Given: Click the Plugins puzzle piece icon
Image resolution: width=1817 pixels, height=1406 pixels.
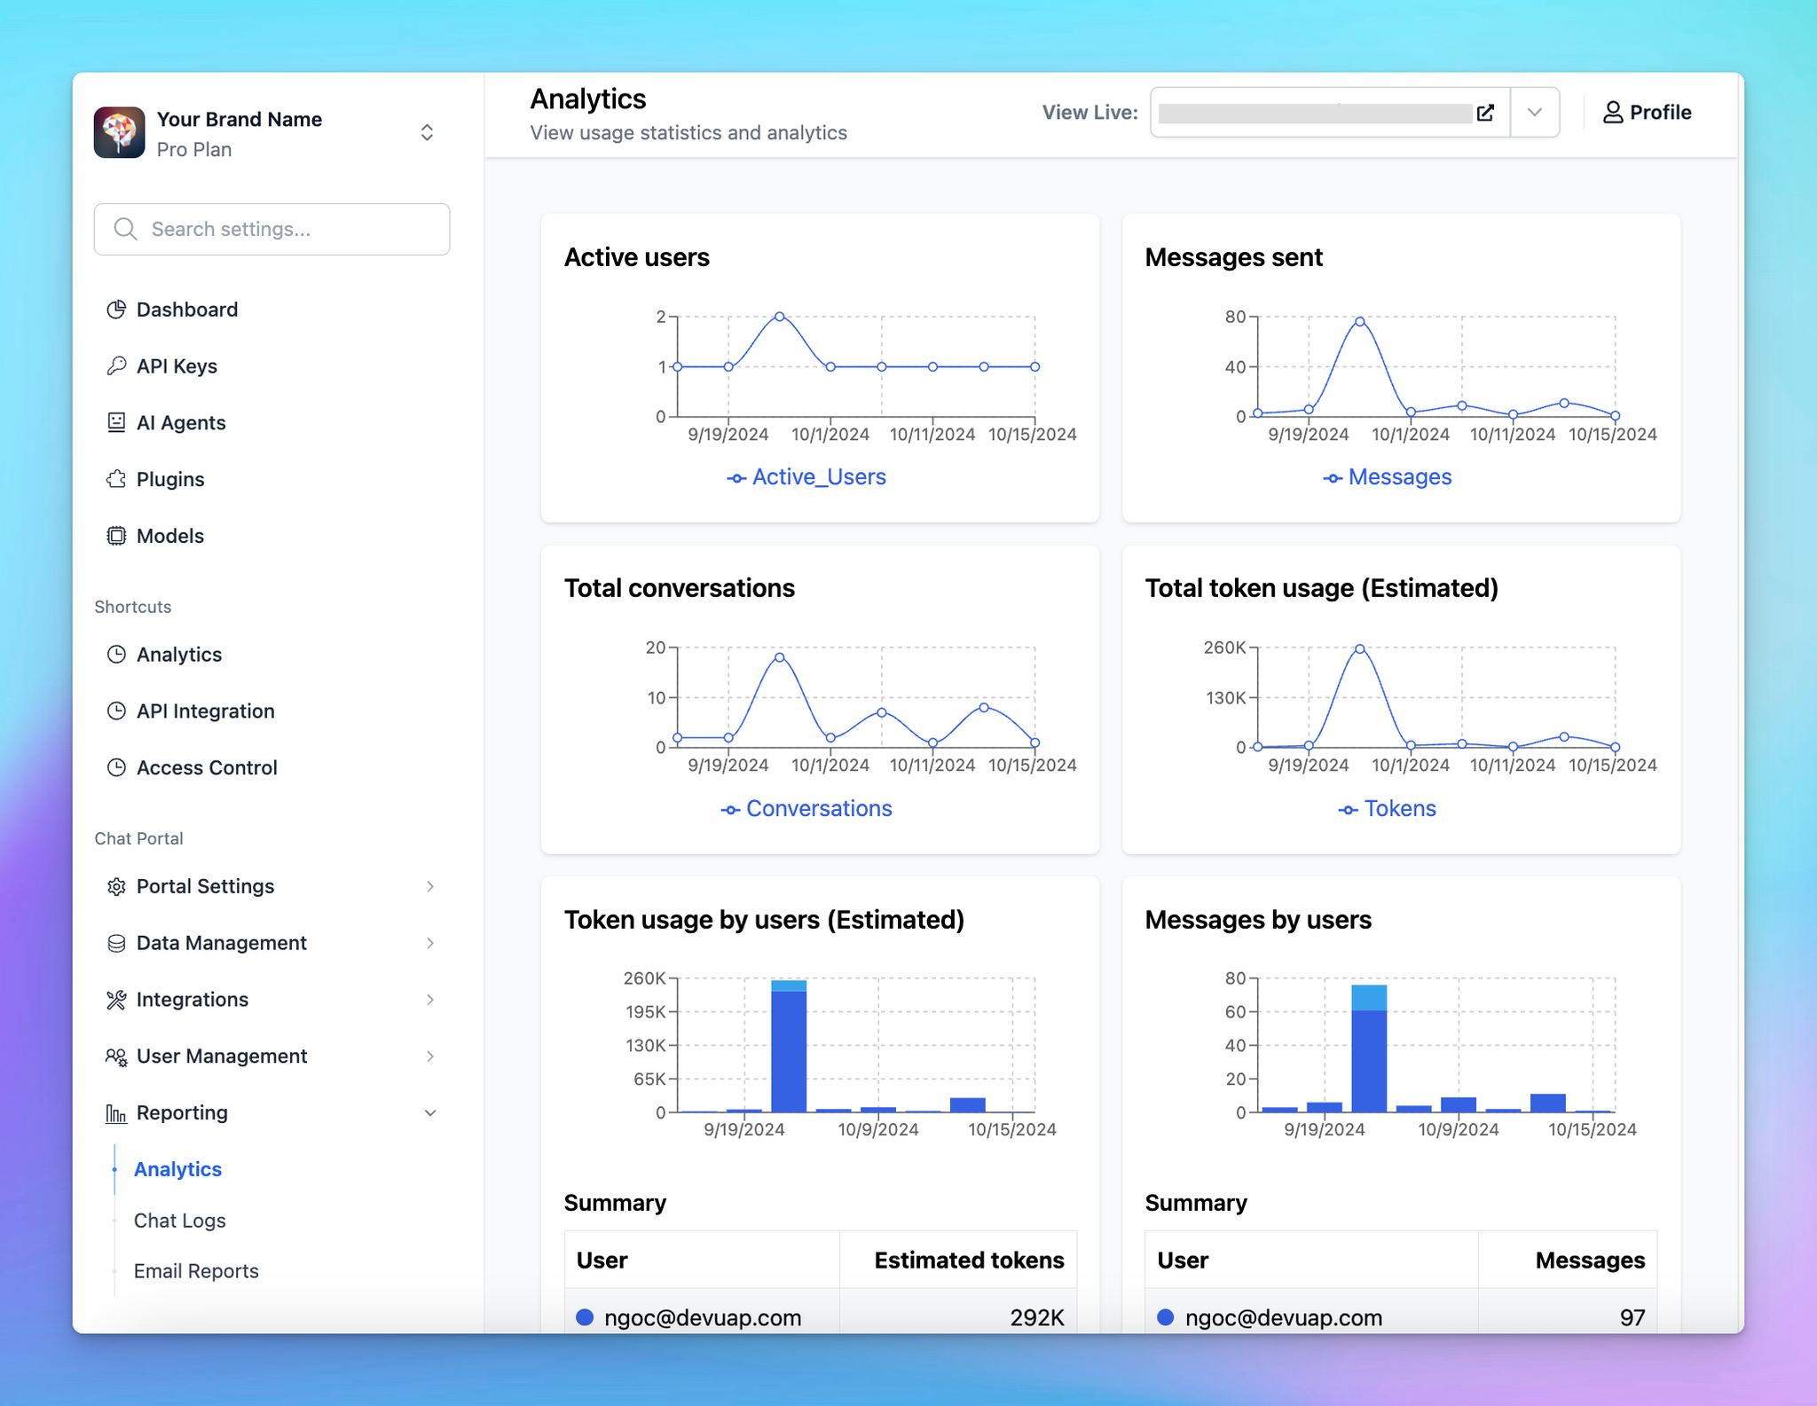Looking at the screenshot, I should pyautogui.click(x=116, y=480).
